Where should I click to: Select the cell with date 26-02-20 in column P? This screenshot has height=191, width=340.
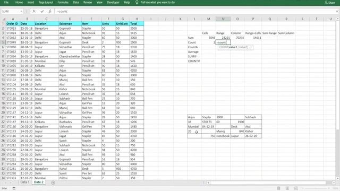[253, 136]
